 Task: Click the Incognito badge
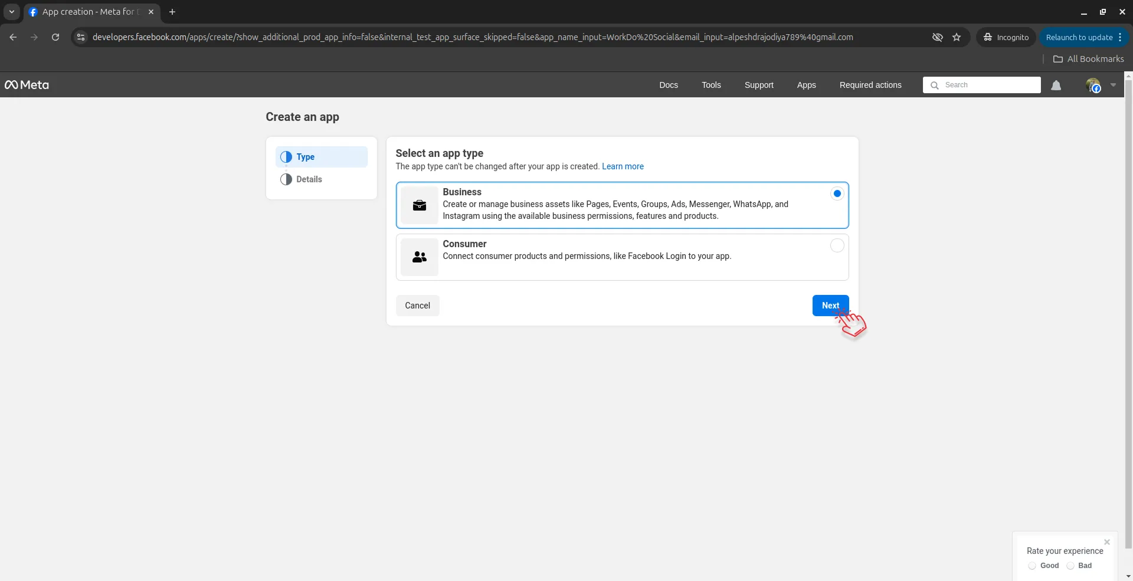pyautogui.click(x=1006, y=37)
